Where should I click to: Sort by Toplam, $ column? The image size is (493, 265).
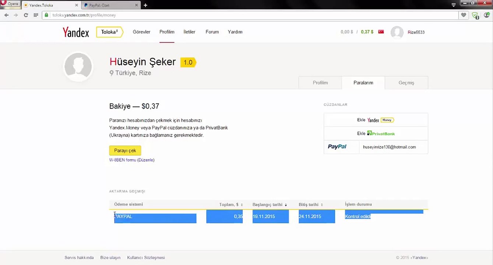231,205
